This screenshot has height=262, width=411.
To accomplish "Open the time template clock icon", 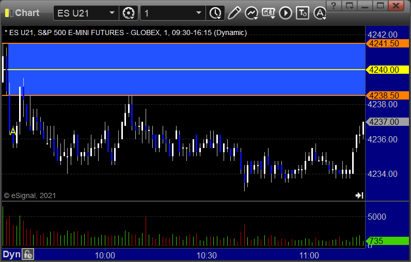I will click(x=215, y=13).
